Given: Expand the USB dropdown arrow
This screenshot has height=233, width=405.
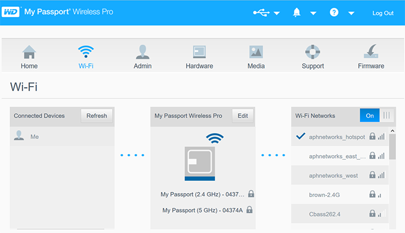Looking at the screenshot, I should click(277, 14).
